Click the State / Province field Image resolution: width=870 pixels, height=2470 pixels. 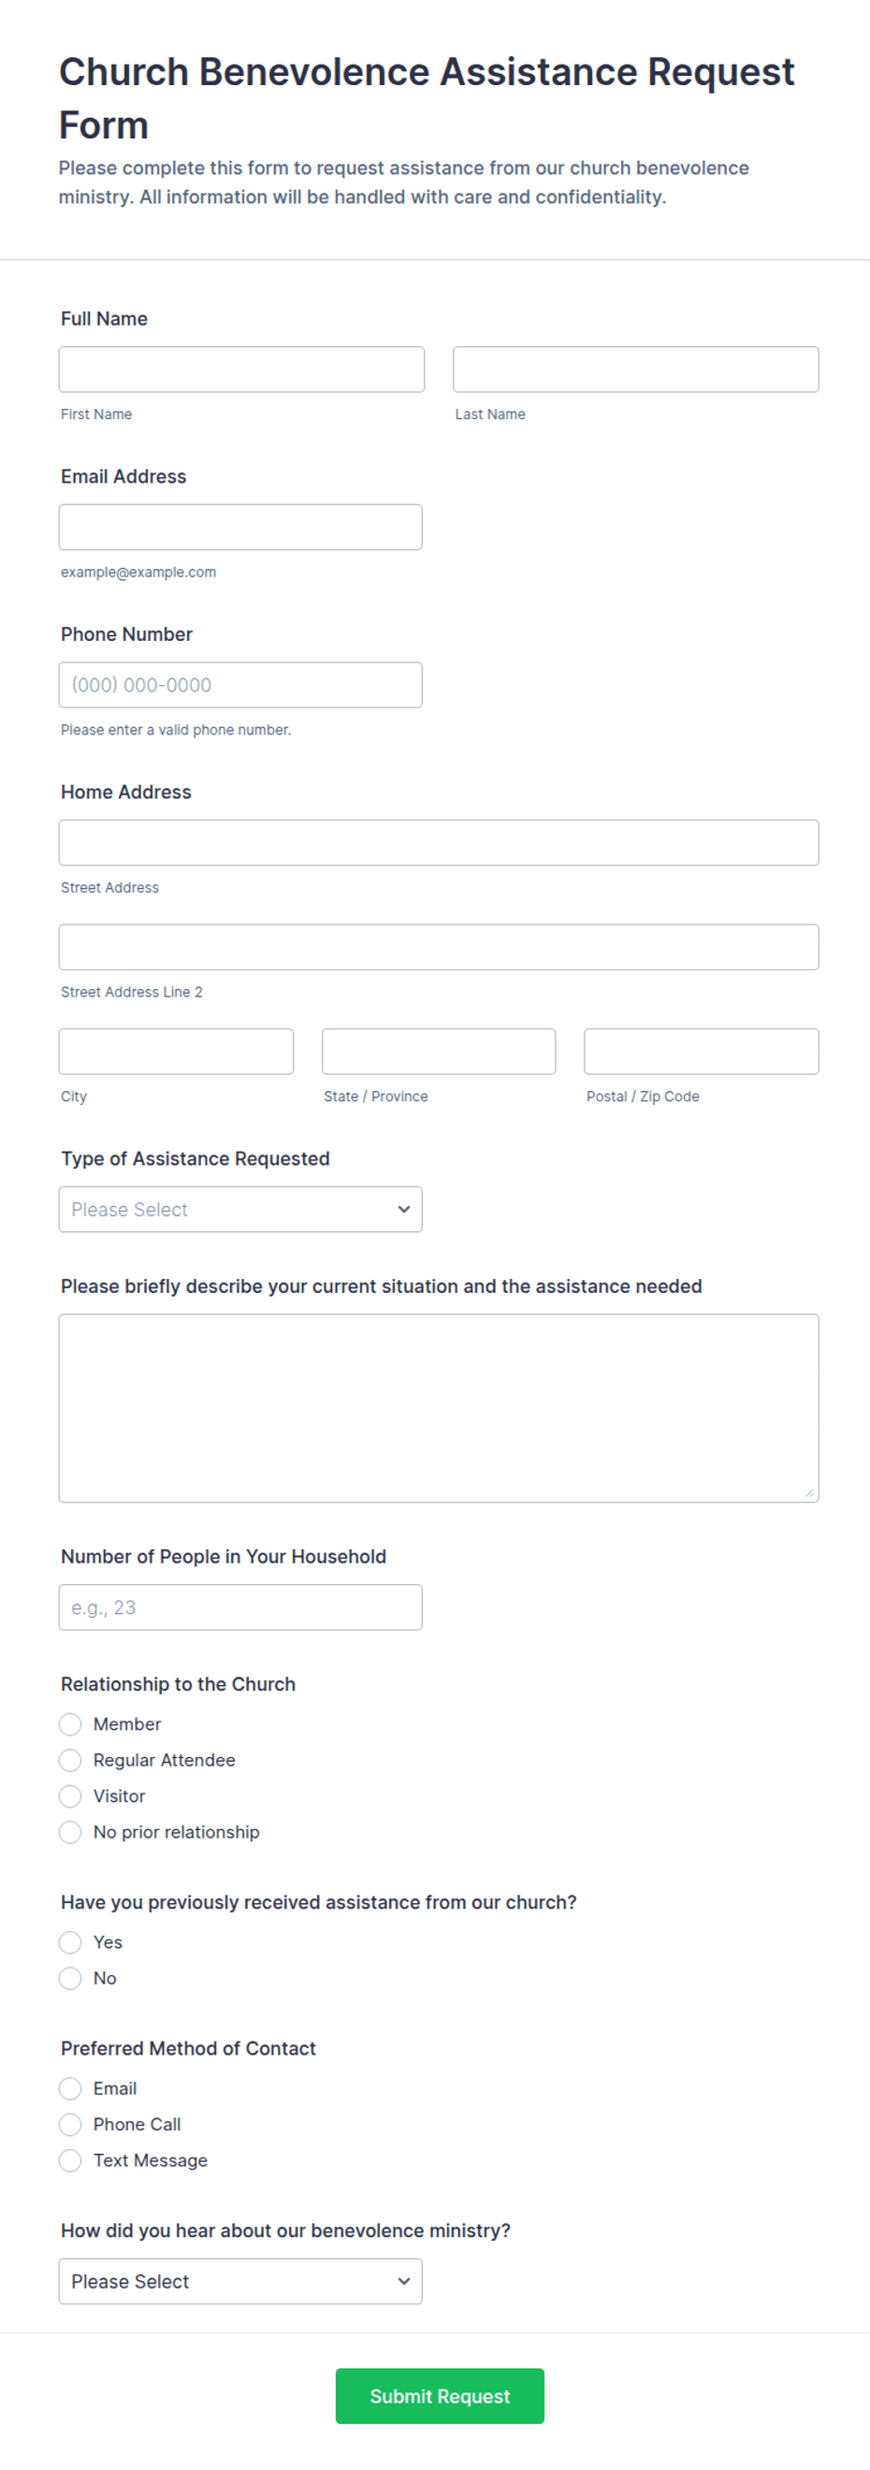[x=439, y=1052]
